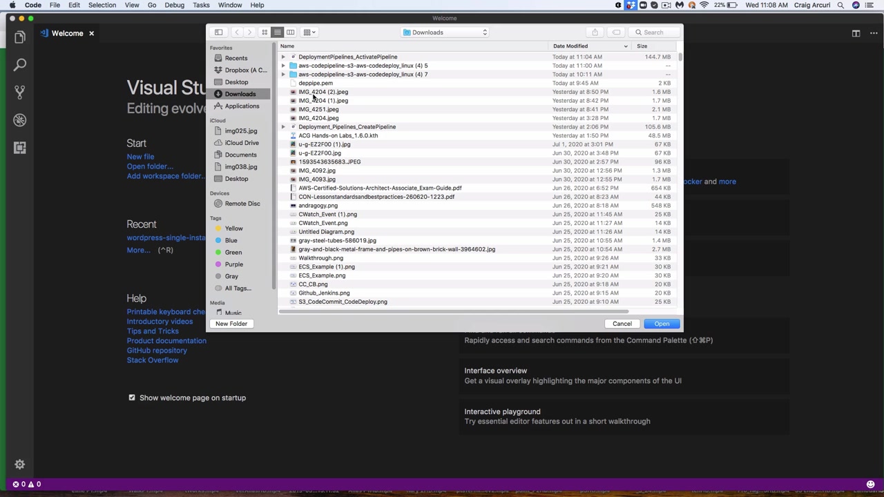
Task: Sort by the Name column
Action: pos(413,46)
